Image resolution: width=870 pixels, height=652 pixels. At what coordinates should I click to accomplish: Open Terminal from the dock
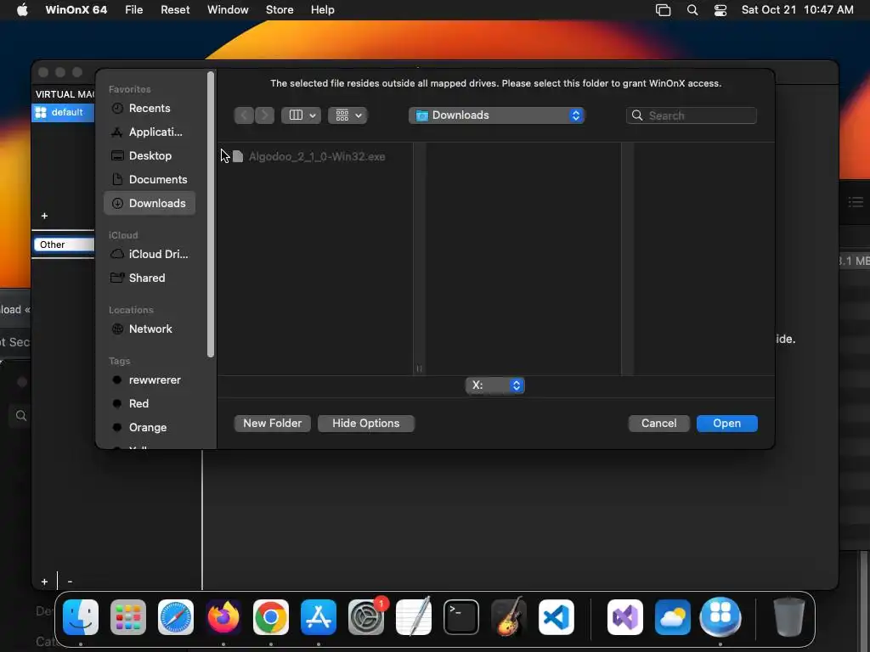[461, 617]
